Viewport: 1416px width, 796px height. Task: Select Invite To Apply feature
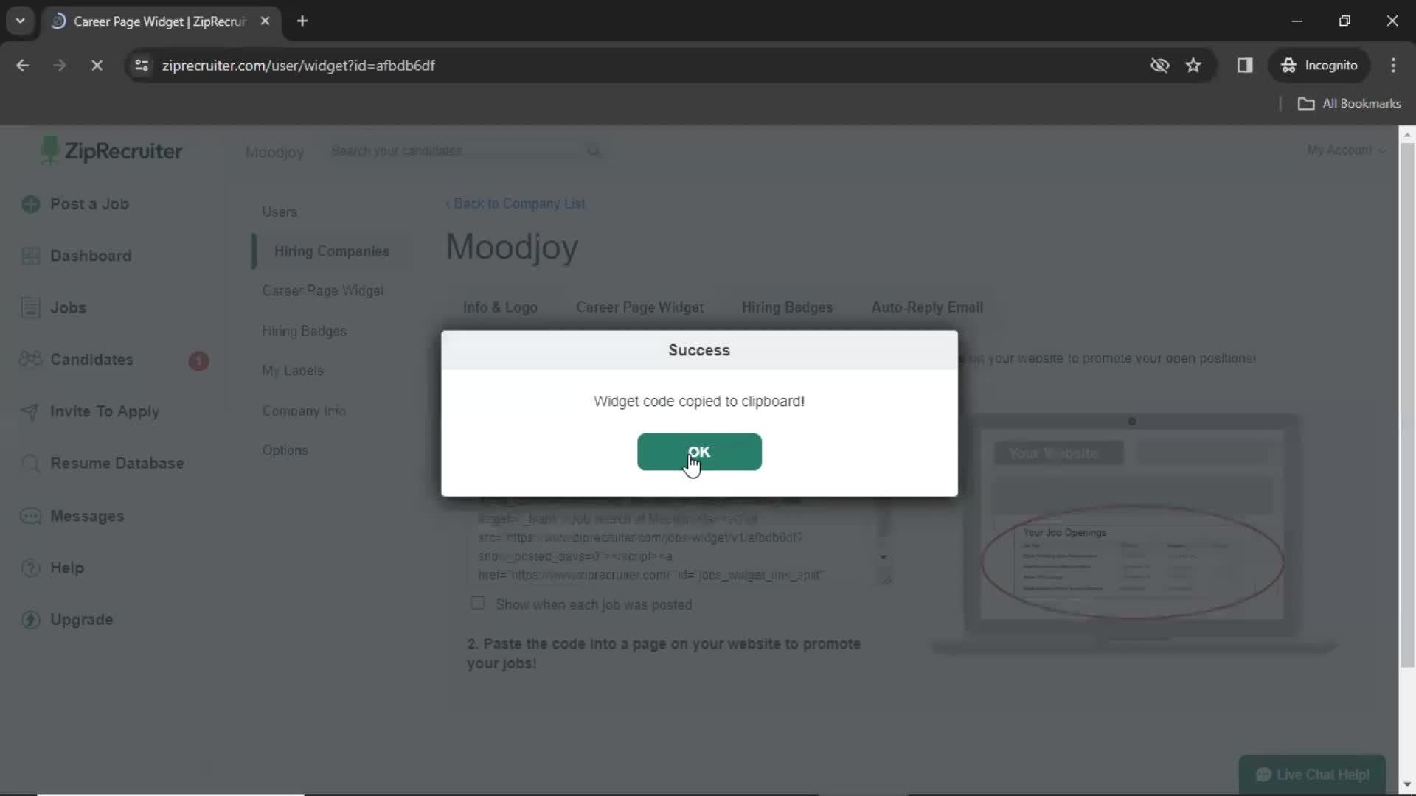pyautogui.click(x=105, y=411)
